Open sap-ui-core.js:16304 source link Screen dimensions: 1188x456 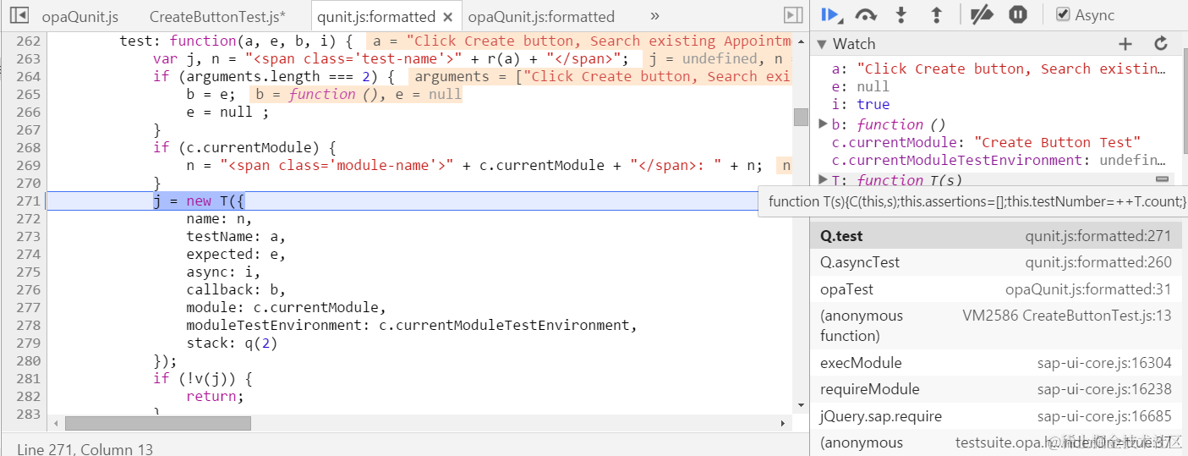pyautogui.click(x=1104, y=363)
